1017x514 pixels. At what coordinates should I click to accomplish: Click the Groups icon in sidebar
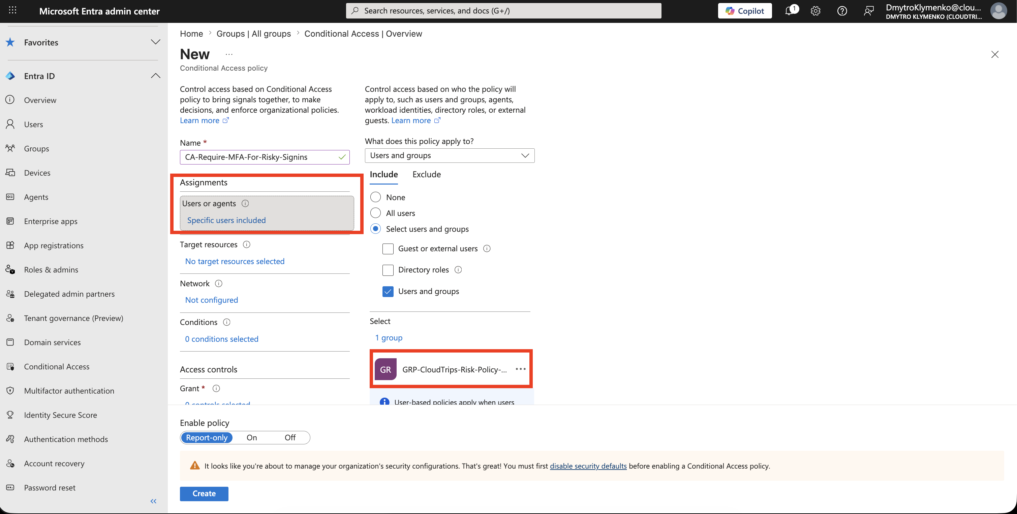pos(10,148)
